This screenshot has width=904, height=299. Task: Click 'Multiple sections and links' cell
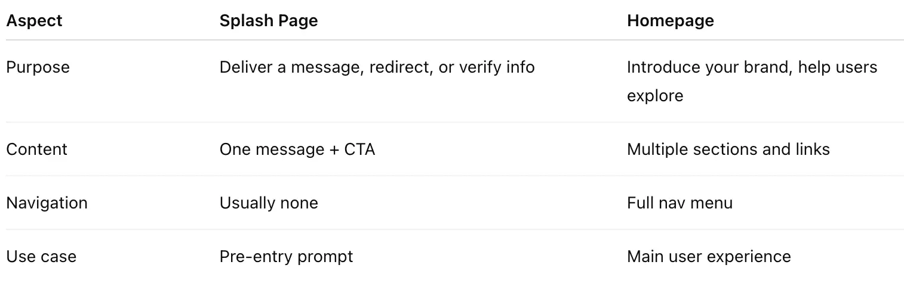[x=728, y=149]
